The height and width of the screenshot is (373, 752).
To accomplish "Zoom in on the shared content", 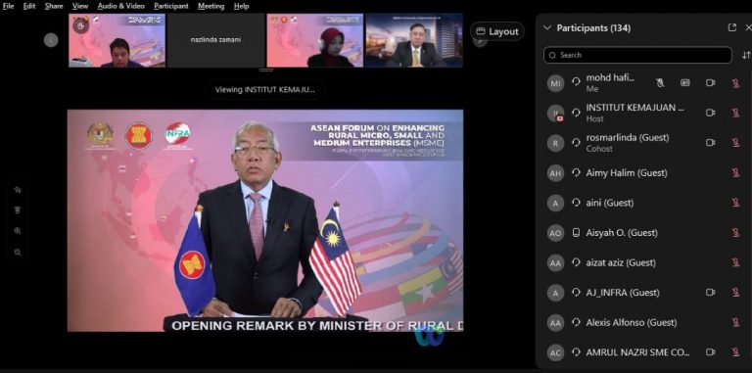I will coord(18,231).
